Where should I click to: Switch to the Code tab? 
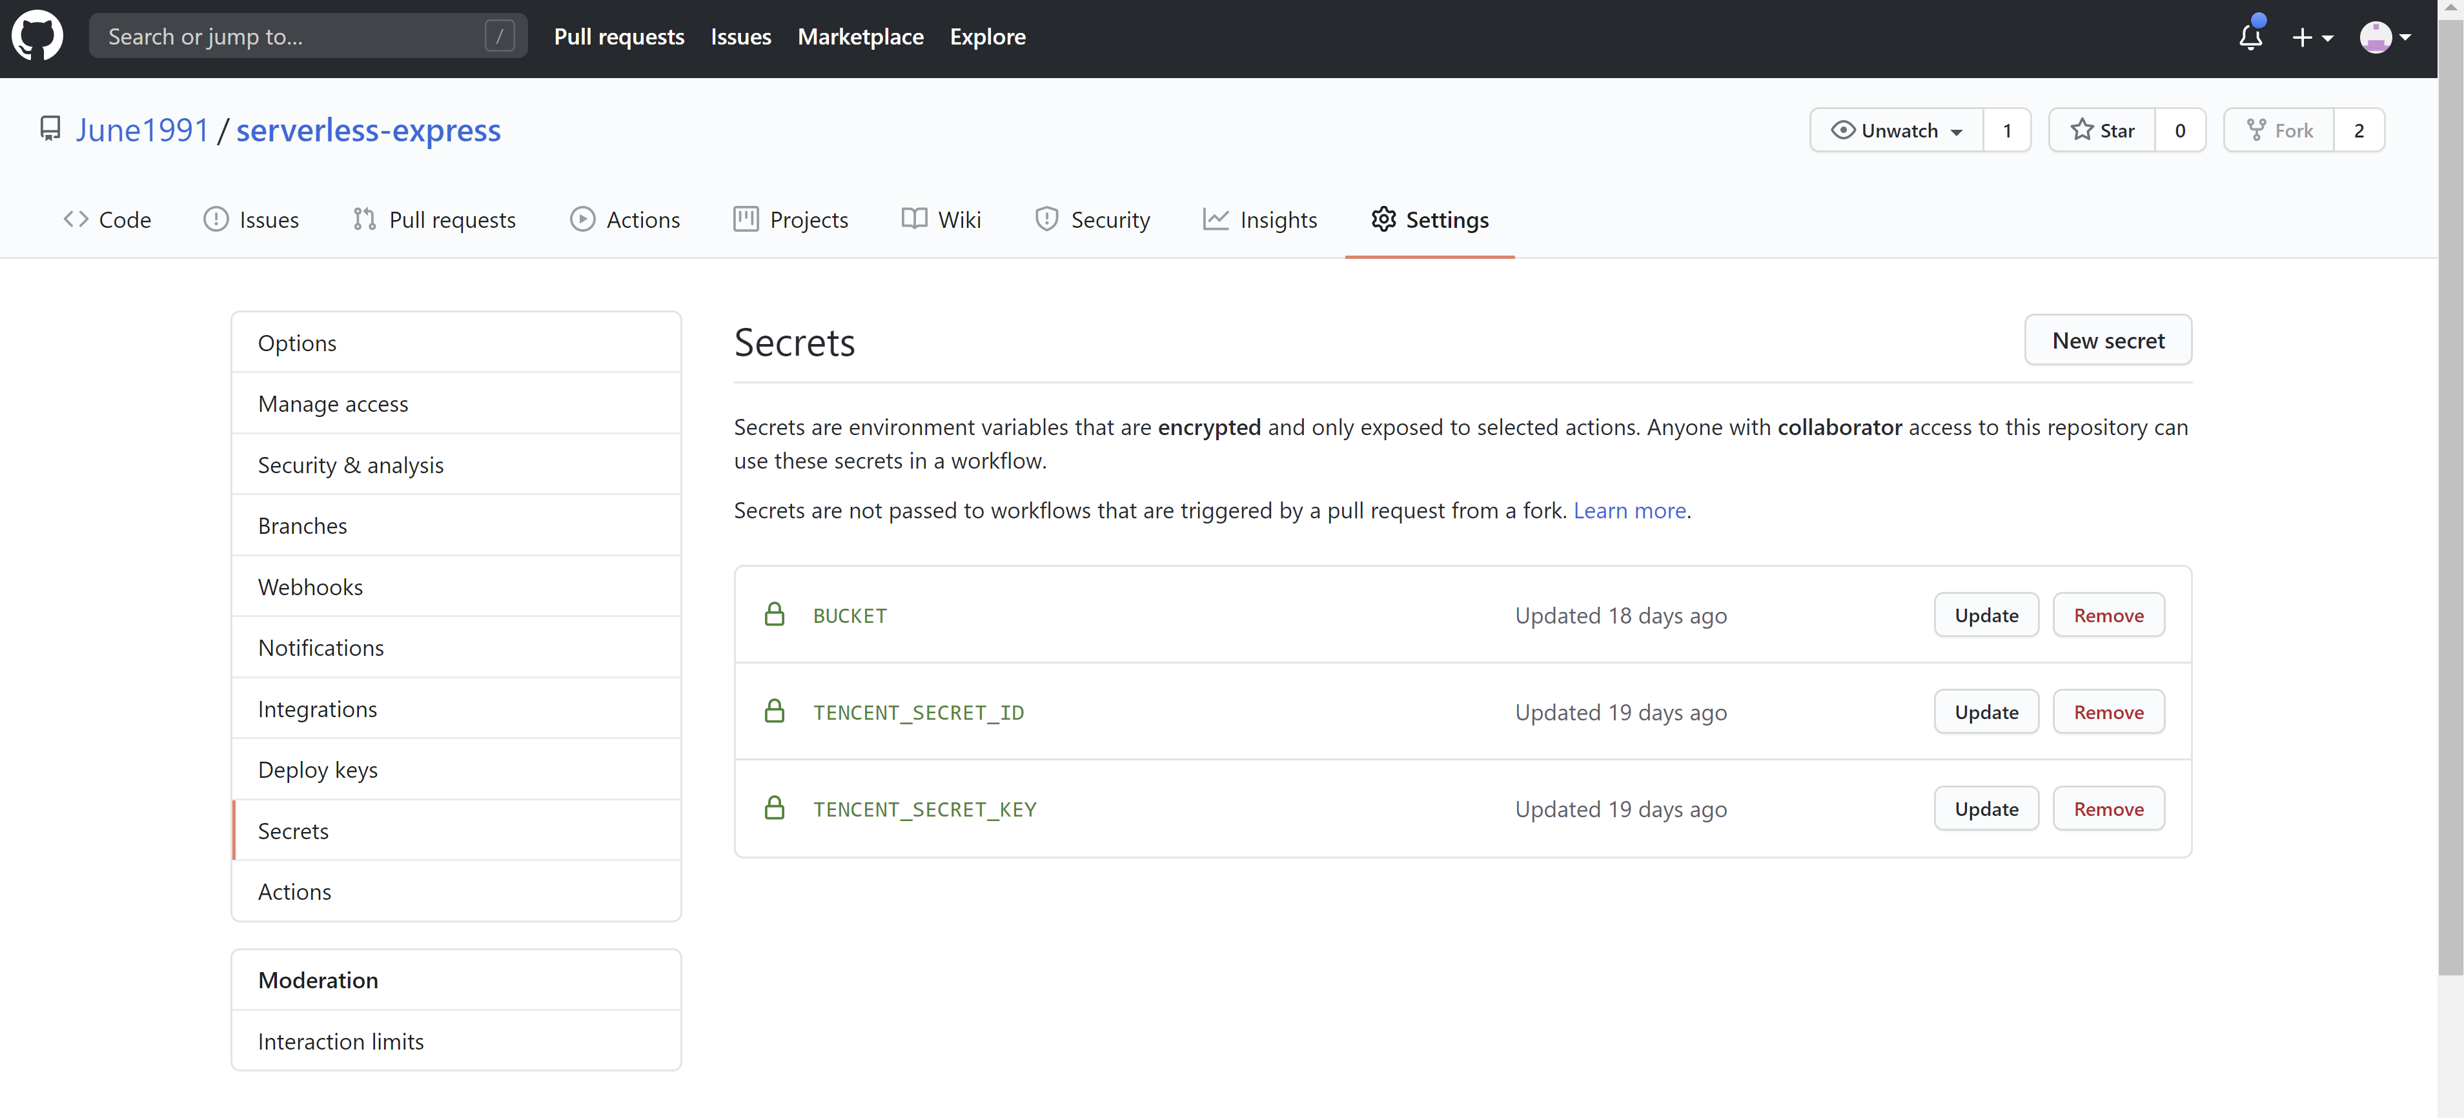pos(107,220)
